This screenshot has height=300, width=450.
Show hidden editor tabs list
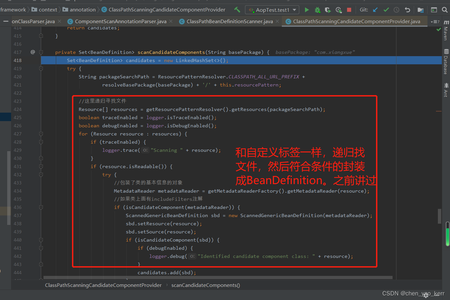click(435, 22)
